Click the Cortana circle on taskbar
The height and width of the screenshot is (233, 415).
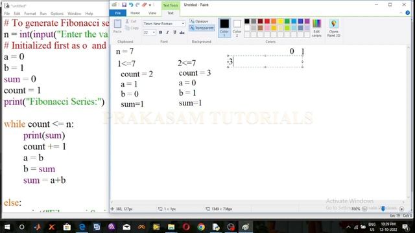tap(21, 227)
